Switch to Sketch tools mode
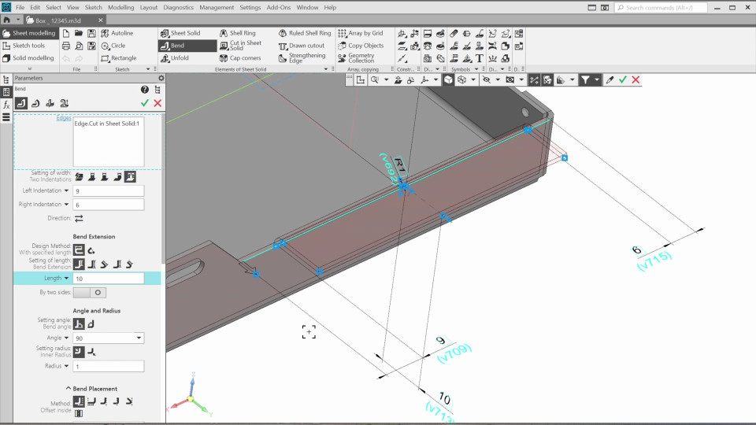 click(28, 46)
